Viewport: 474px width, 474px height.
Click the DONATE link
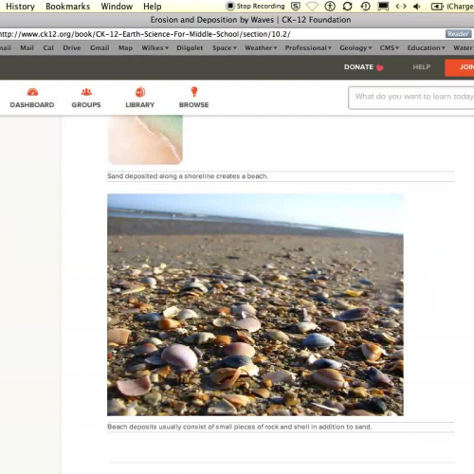[x=358, y=67]
